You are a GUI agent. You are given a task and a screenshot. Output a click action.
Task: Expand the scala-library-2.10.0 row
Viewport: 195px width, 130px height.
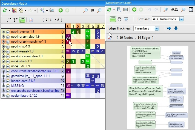click(3, 96)
